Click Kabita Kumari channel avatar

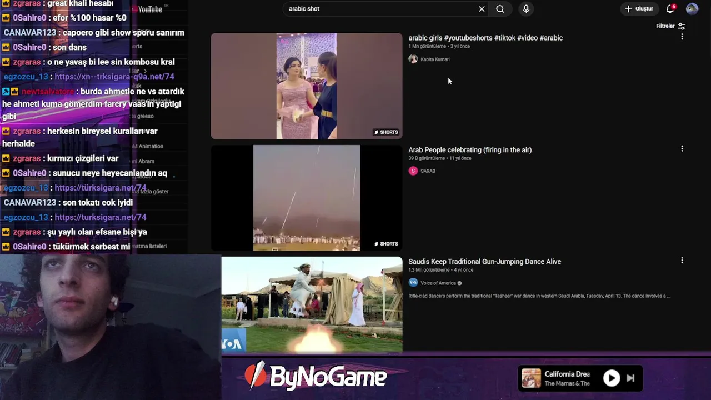click(413, 59)
